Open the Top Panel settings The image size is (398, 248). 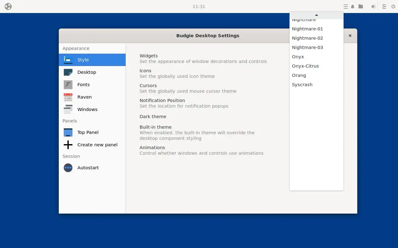(92, 132)
